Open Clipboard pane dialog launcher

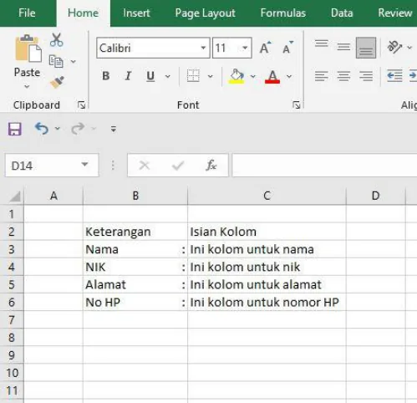point(81,105)
